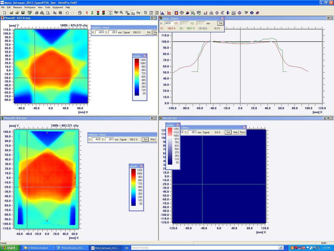Click the Zoom In magnifier icon

[121, 13]
